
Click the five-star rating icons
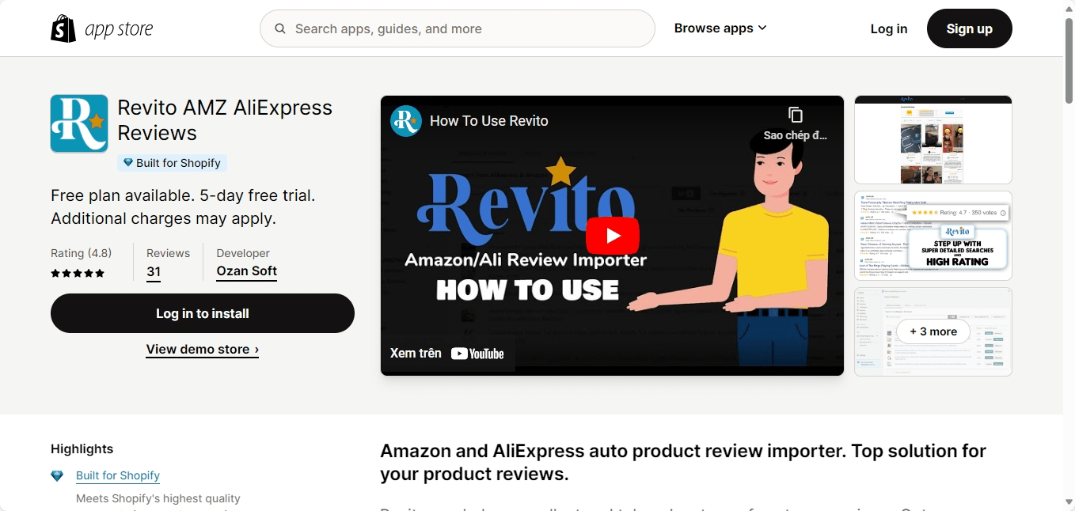[78, 273]
